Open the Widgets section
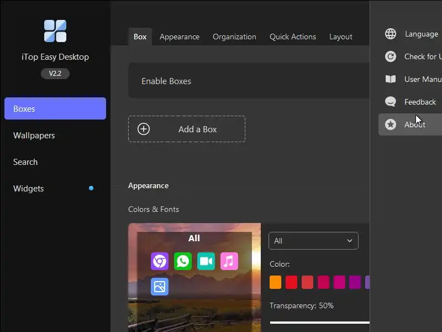This screenshot has height=332, width=442. tap(29, 189)
